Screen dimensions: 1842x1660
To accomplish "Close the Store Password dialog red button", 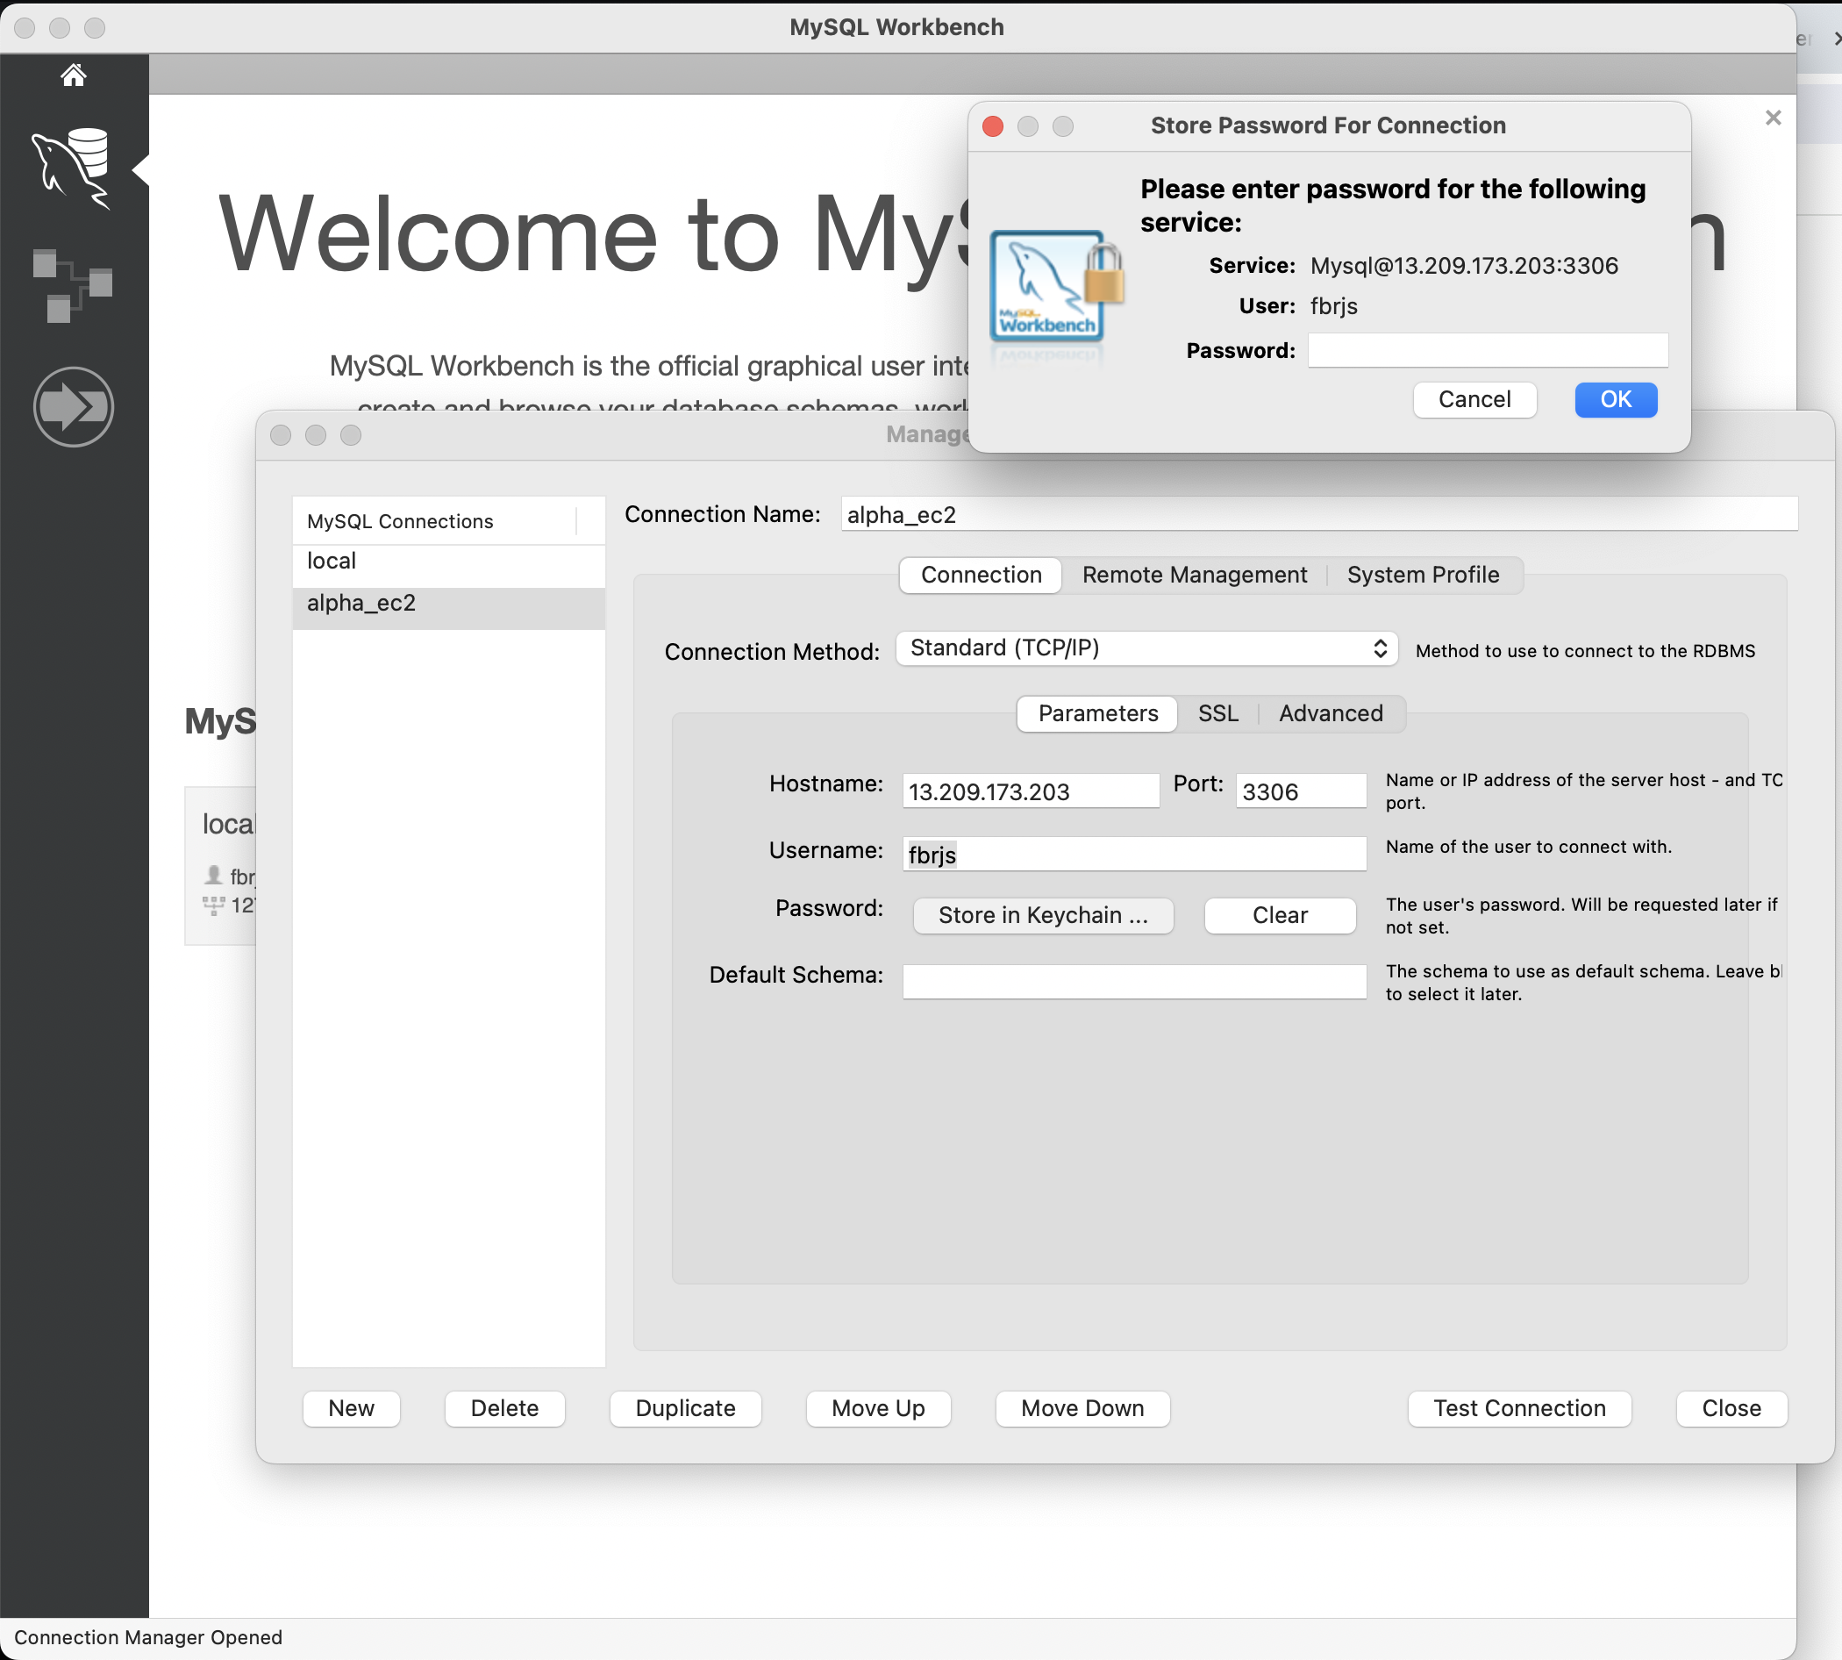I will [x=993, y=125].
